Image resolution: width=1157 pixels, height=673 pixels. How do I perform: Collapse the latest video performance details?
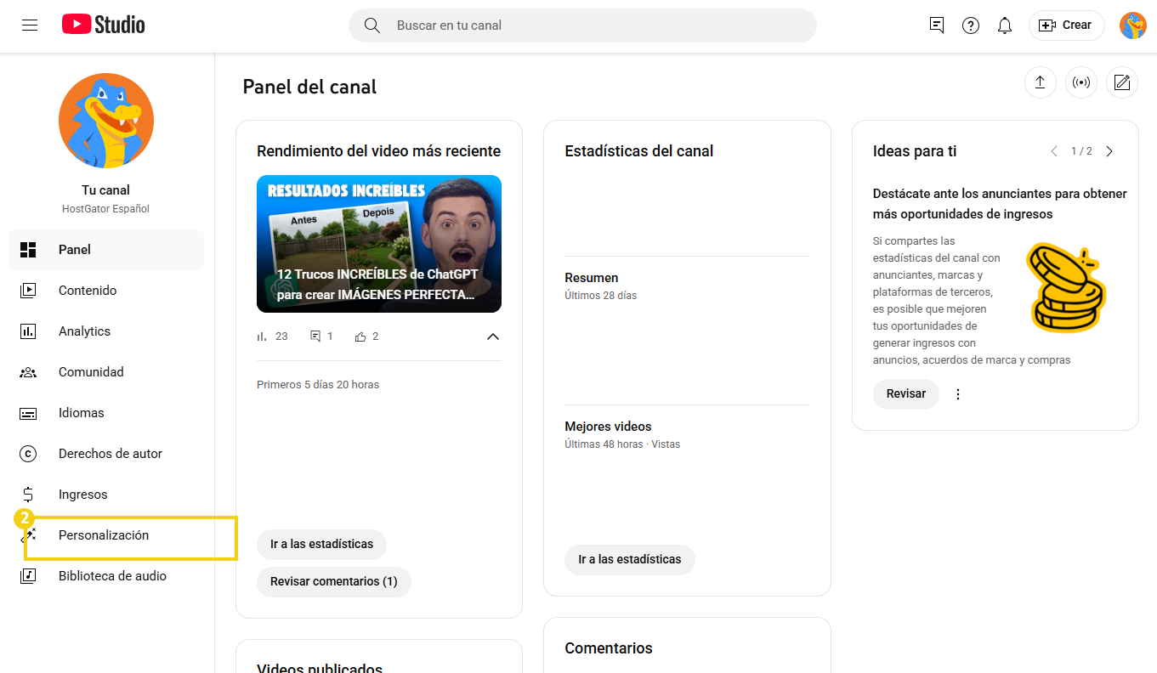click(x=493, y=336)
